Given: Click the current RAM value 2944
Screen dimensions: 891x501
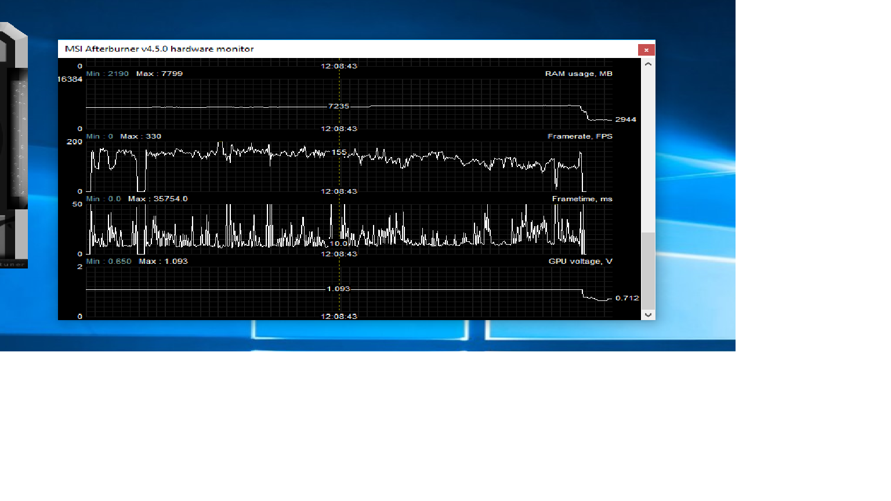Looking at the screenshot, I should 626,119.
